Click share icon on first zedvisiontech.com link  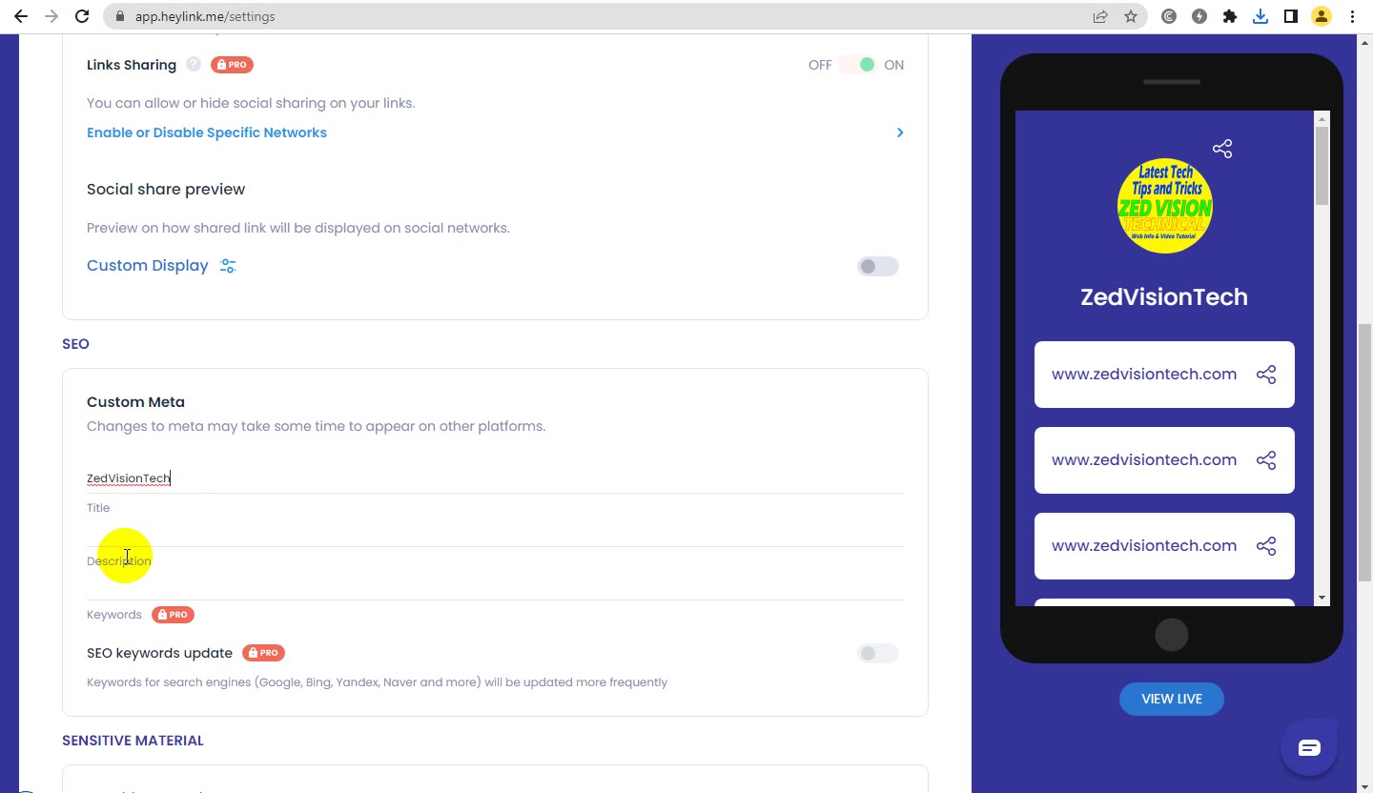pos(1266,375)
